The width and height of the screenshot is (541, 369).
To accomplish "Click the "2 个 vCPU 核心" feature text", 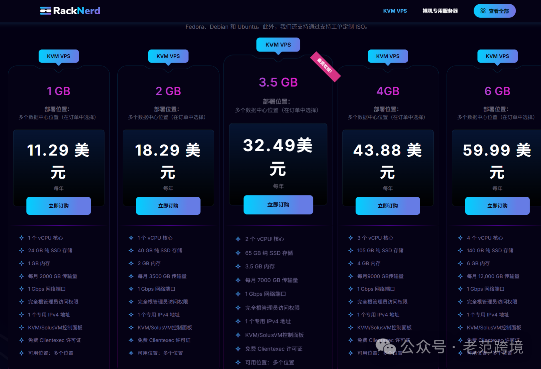I will [264, 239].
